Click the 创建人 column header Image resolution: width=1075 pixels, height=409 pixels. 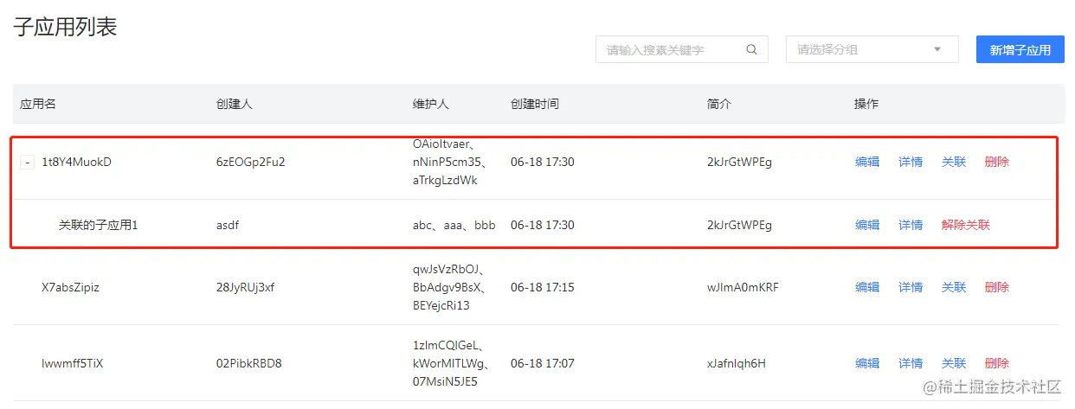tap(234, 104)
